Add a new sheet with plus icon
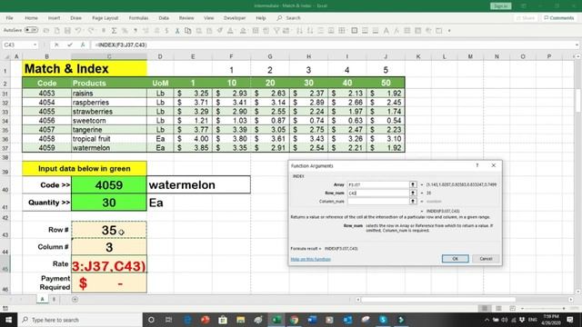Screen dimensions: 582x327 coord(75,299)
